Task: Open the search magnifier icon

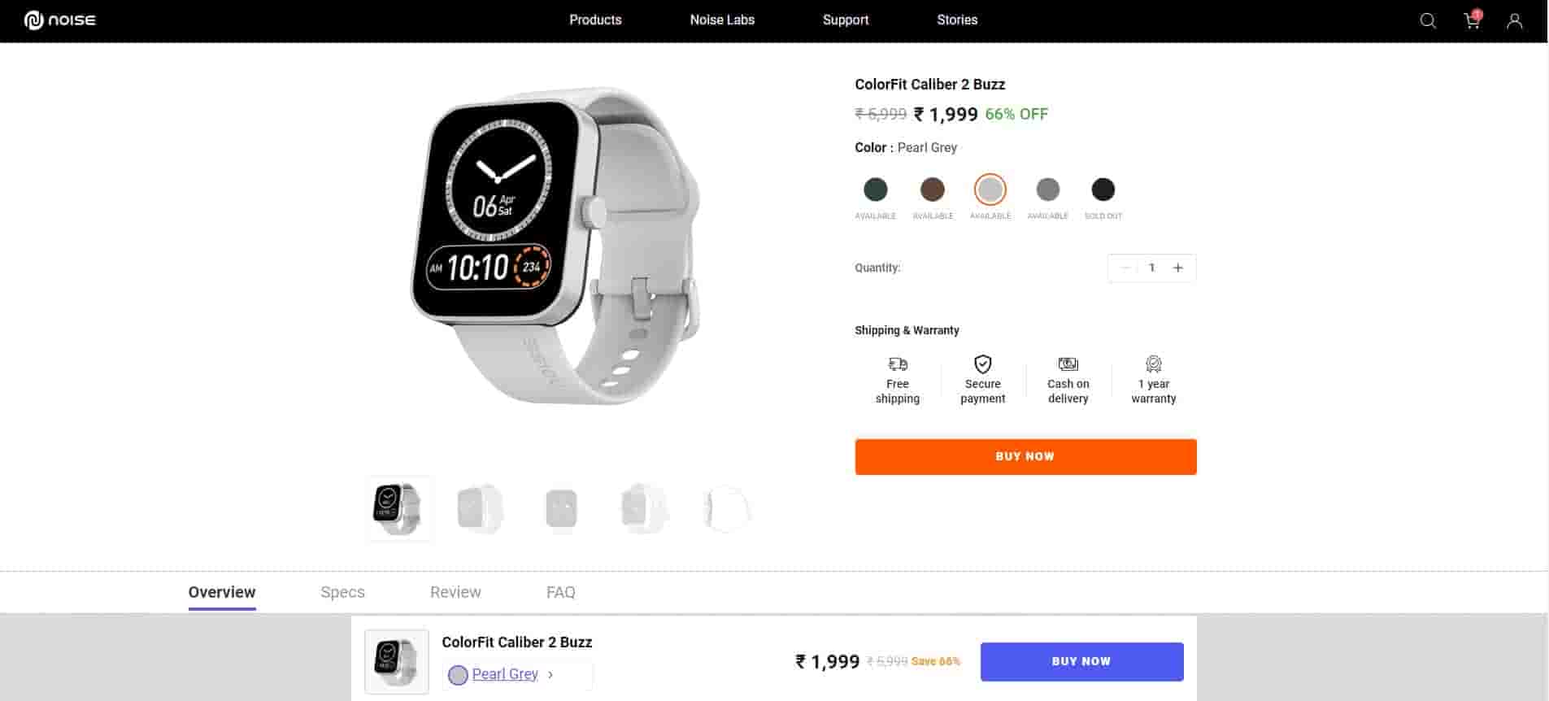Action: 1428,20
